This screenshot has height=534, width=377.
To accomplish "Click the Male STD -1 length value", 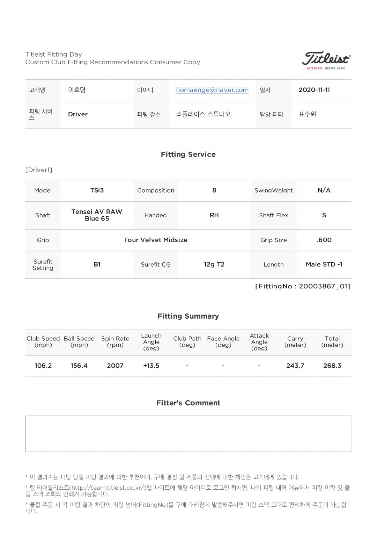I will click(324, 265).
